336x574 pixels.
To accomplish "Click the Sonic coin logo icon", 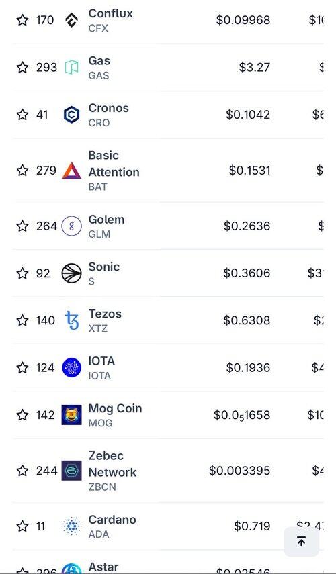I will [71, 273].
